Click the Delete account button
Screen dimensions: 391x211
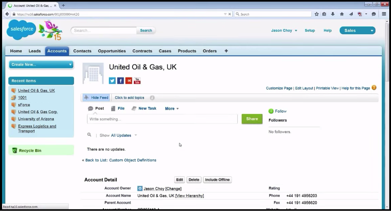pos(194,180)
